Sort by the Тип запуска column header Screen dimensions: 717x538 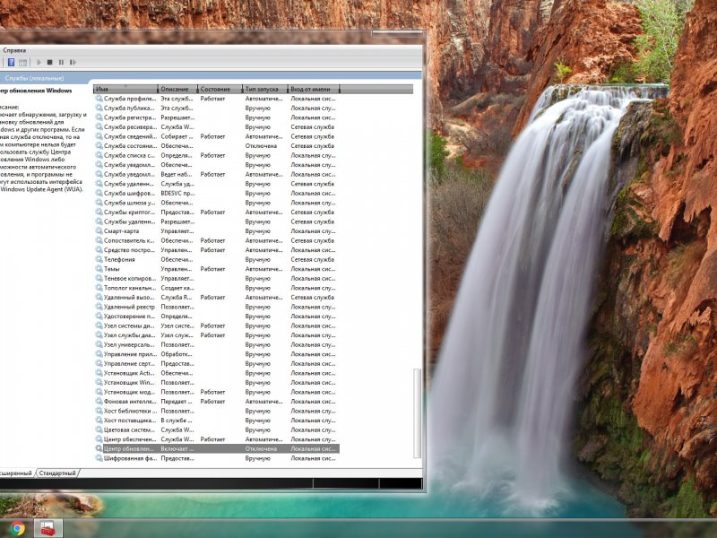tap(265, 89)
